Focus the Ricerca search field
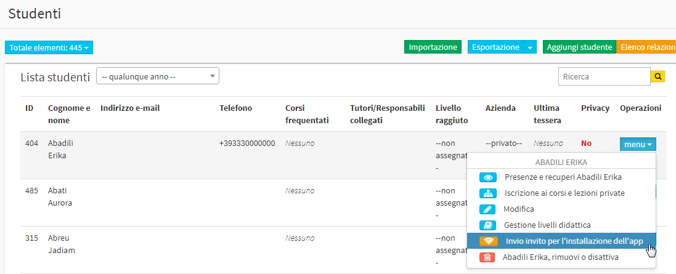676x274 pixels. (604, 77)
